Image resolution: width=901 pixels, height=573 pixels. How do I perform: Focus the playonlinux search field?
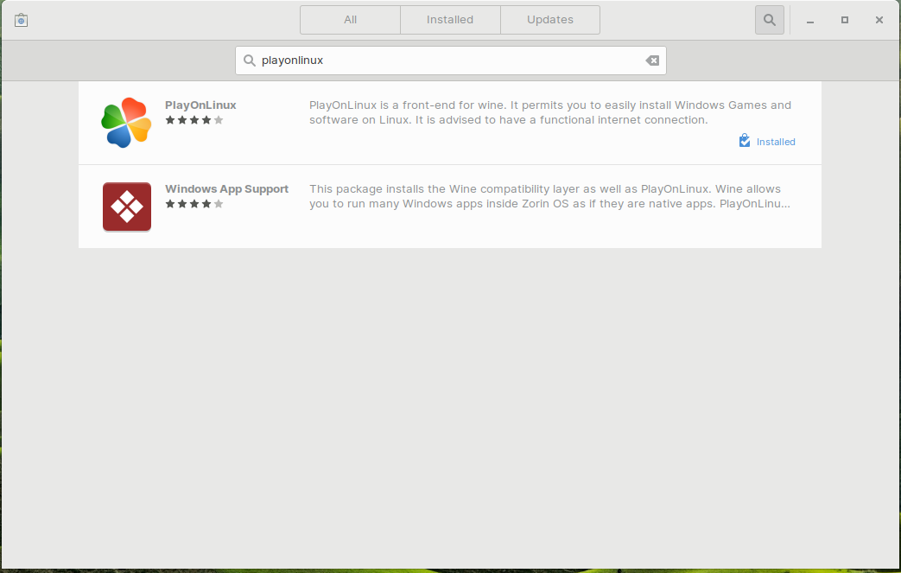tap(451, 60)
